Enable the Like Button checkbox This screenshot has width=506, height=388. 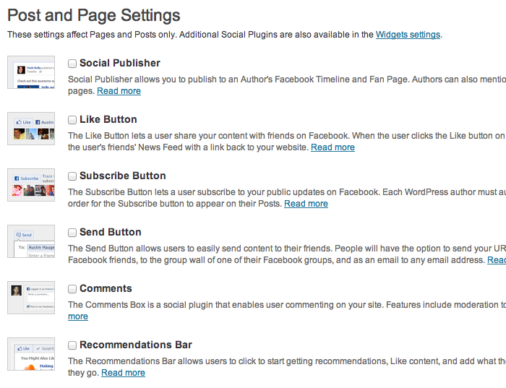(72, 120)
